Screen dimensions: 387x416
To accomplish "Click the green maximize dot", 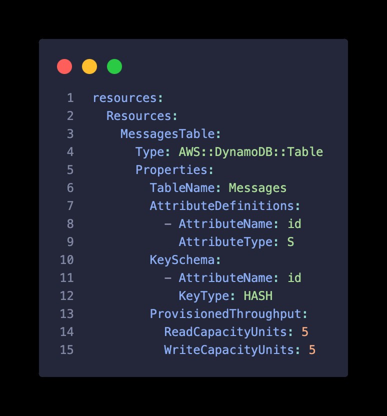I will point(114,66).
